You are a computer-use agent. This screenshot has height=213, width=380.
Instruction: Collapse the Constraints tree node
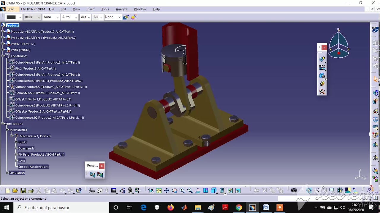coord(3,56)
